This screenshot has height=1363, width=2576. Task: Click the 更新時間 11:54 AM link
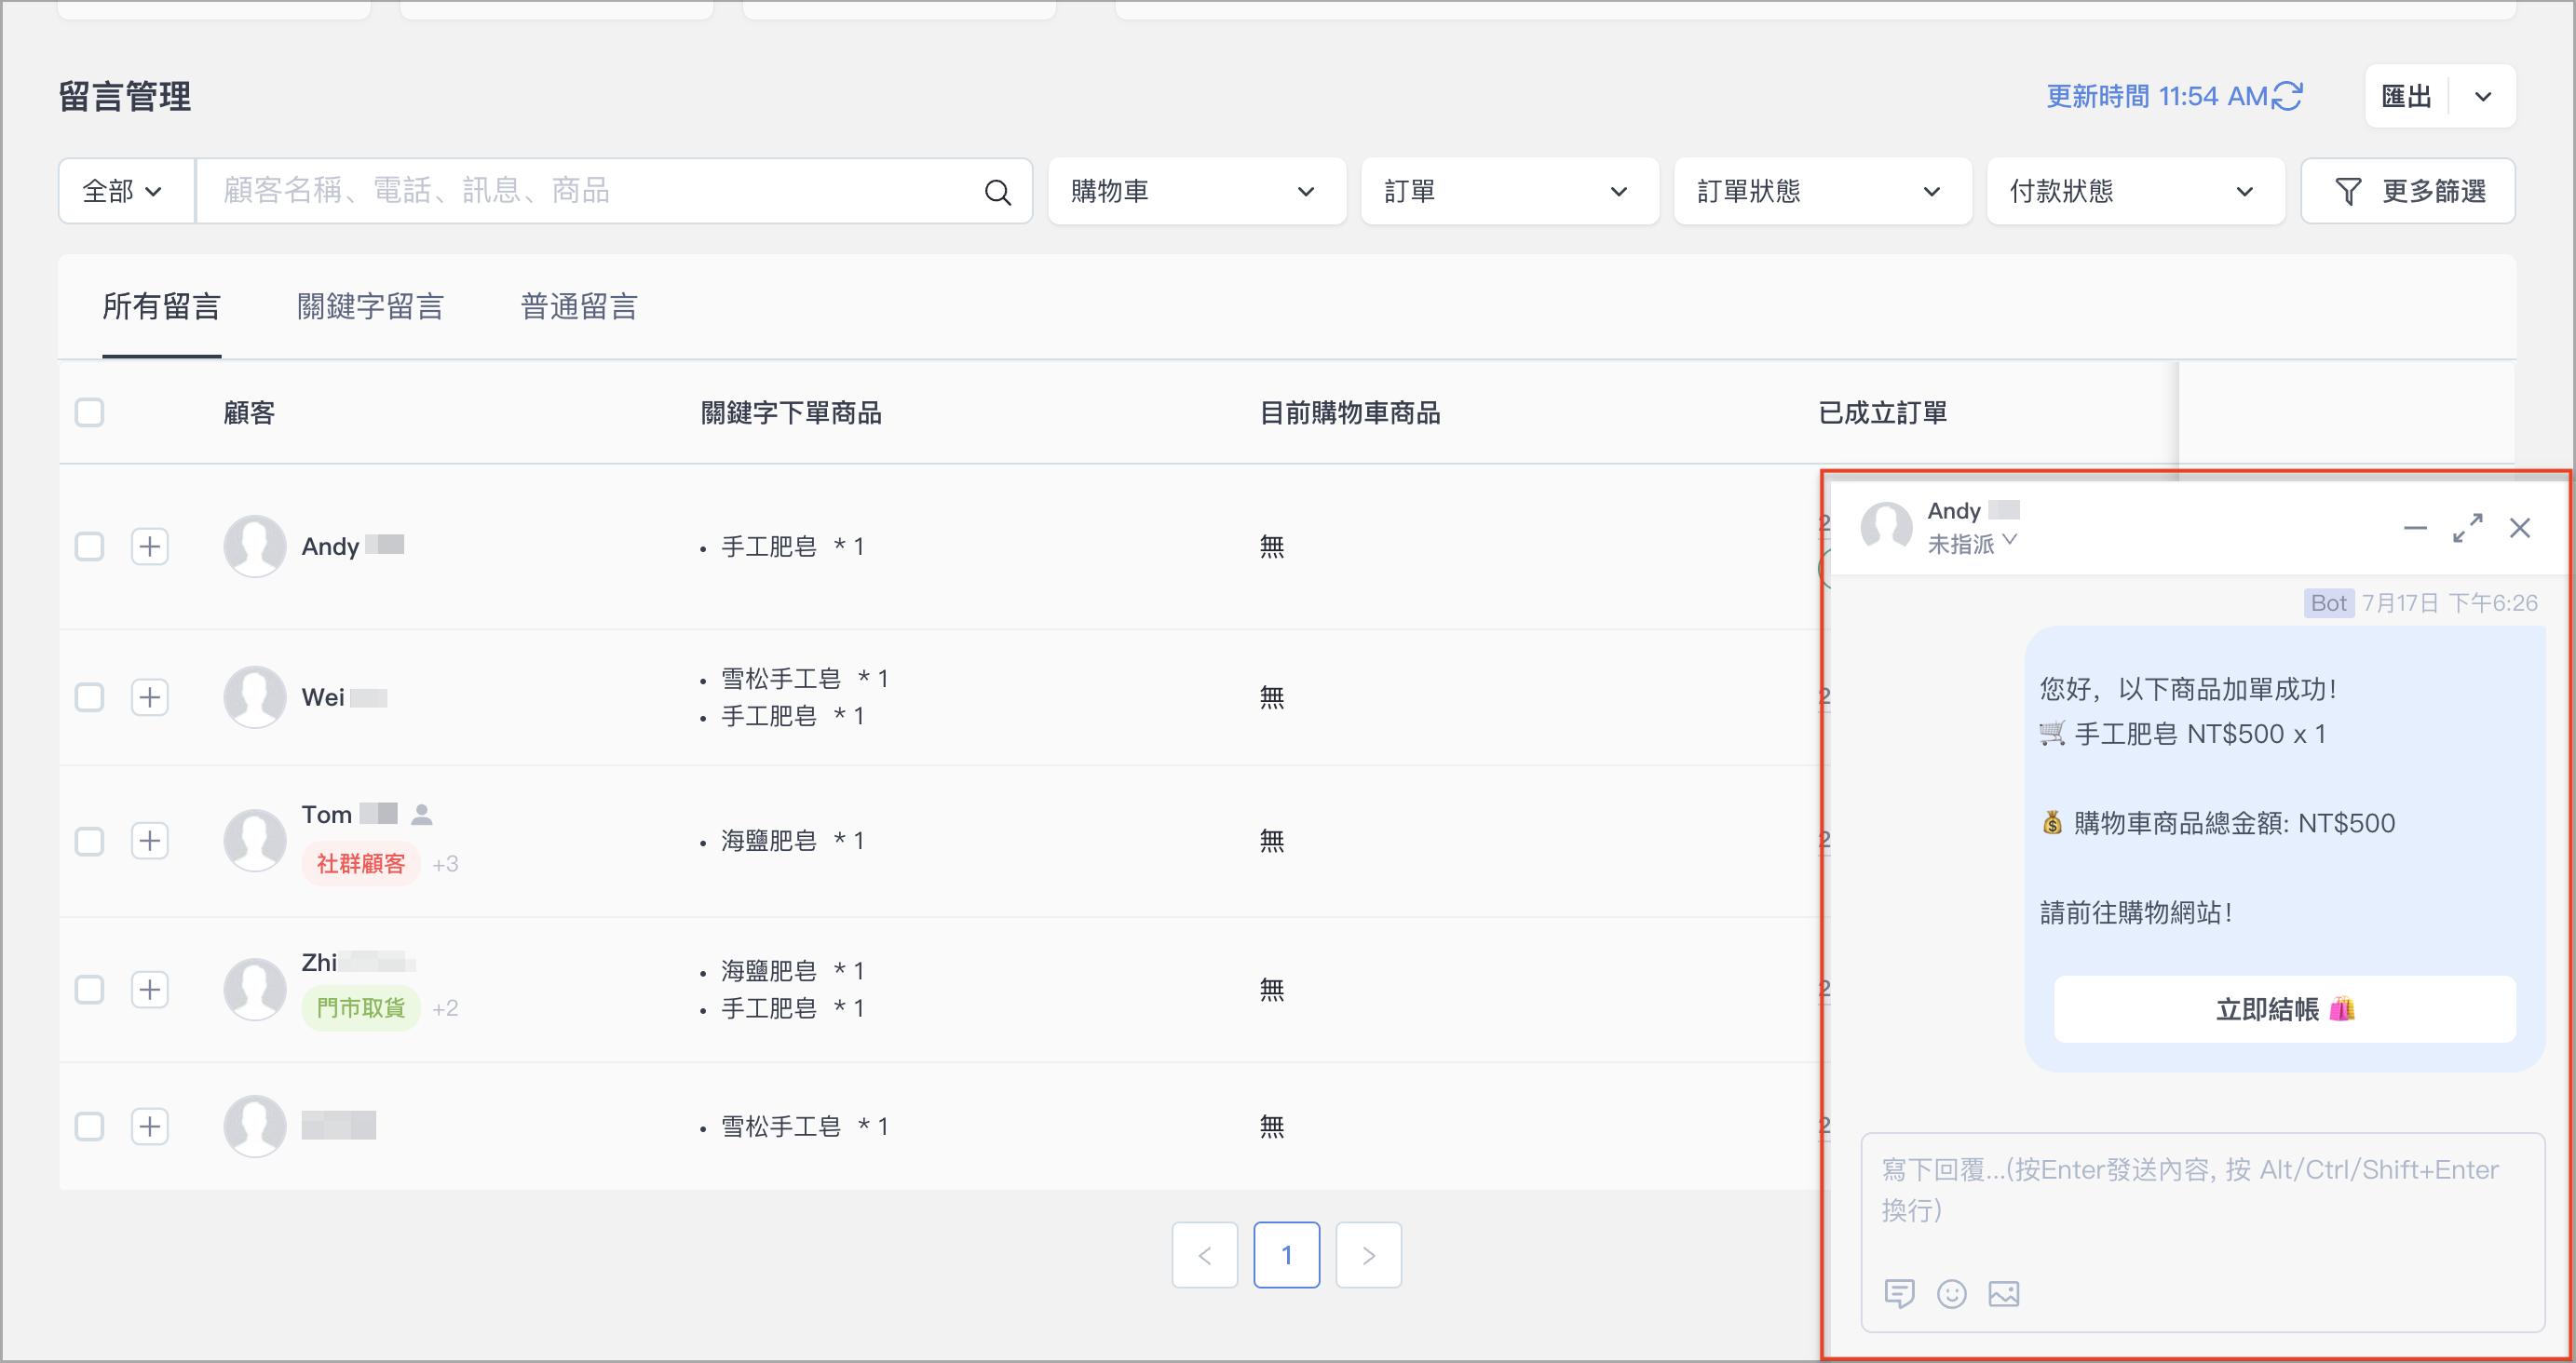(x=2157, y=96)
